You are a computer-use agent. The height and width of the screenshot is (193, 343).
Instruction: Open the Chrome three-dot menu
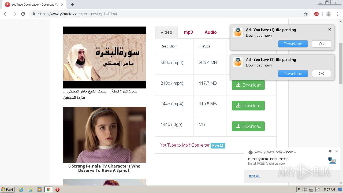[x=338, y=14]
